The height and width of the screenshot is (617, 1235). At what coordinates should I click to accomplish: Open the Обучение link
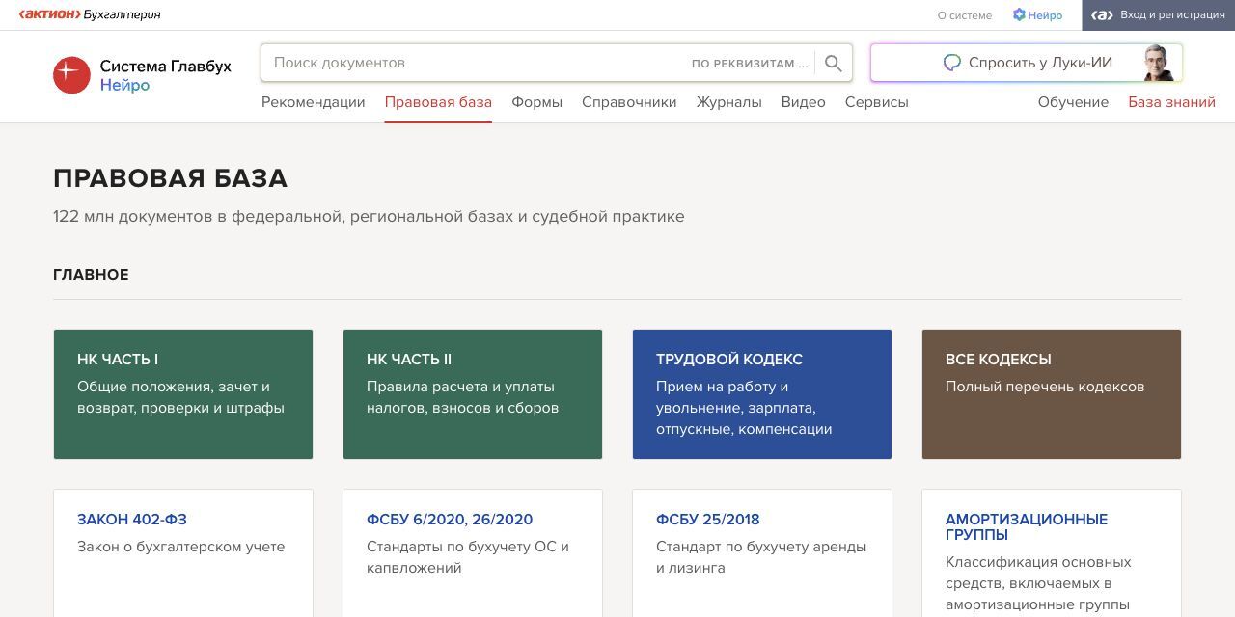[x=1073, y=102]
